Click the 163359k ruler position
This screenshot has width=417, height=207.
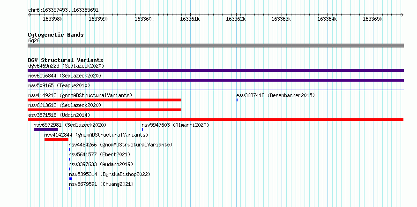click(98, 19)
